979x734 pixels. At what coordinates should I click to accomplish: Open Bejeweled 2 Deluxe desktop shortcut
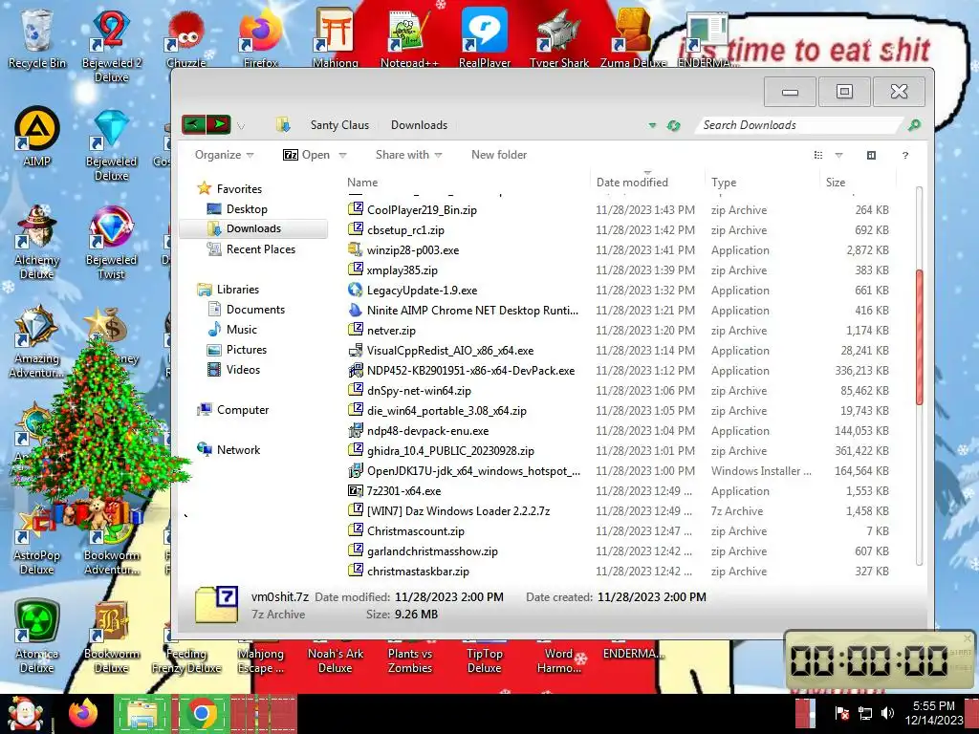111,46
